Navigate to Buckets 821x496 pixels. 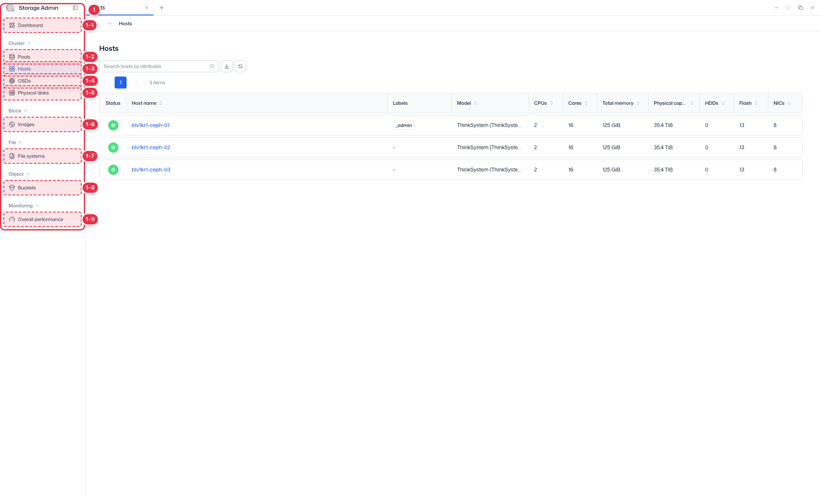(x=43, y=188)
